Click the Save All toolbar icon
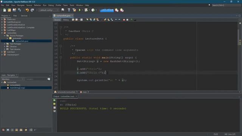242x136 pixels. click(19, 10)
